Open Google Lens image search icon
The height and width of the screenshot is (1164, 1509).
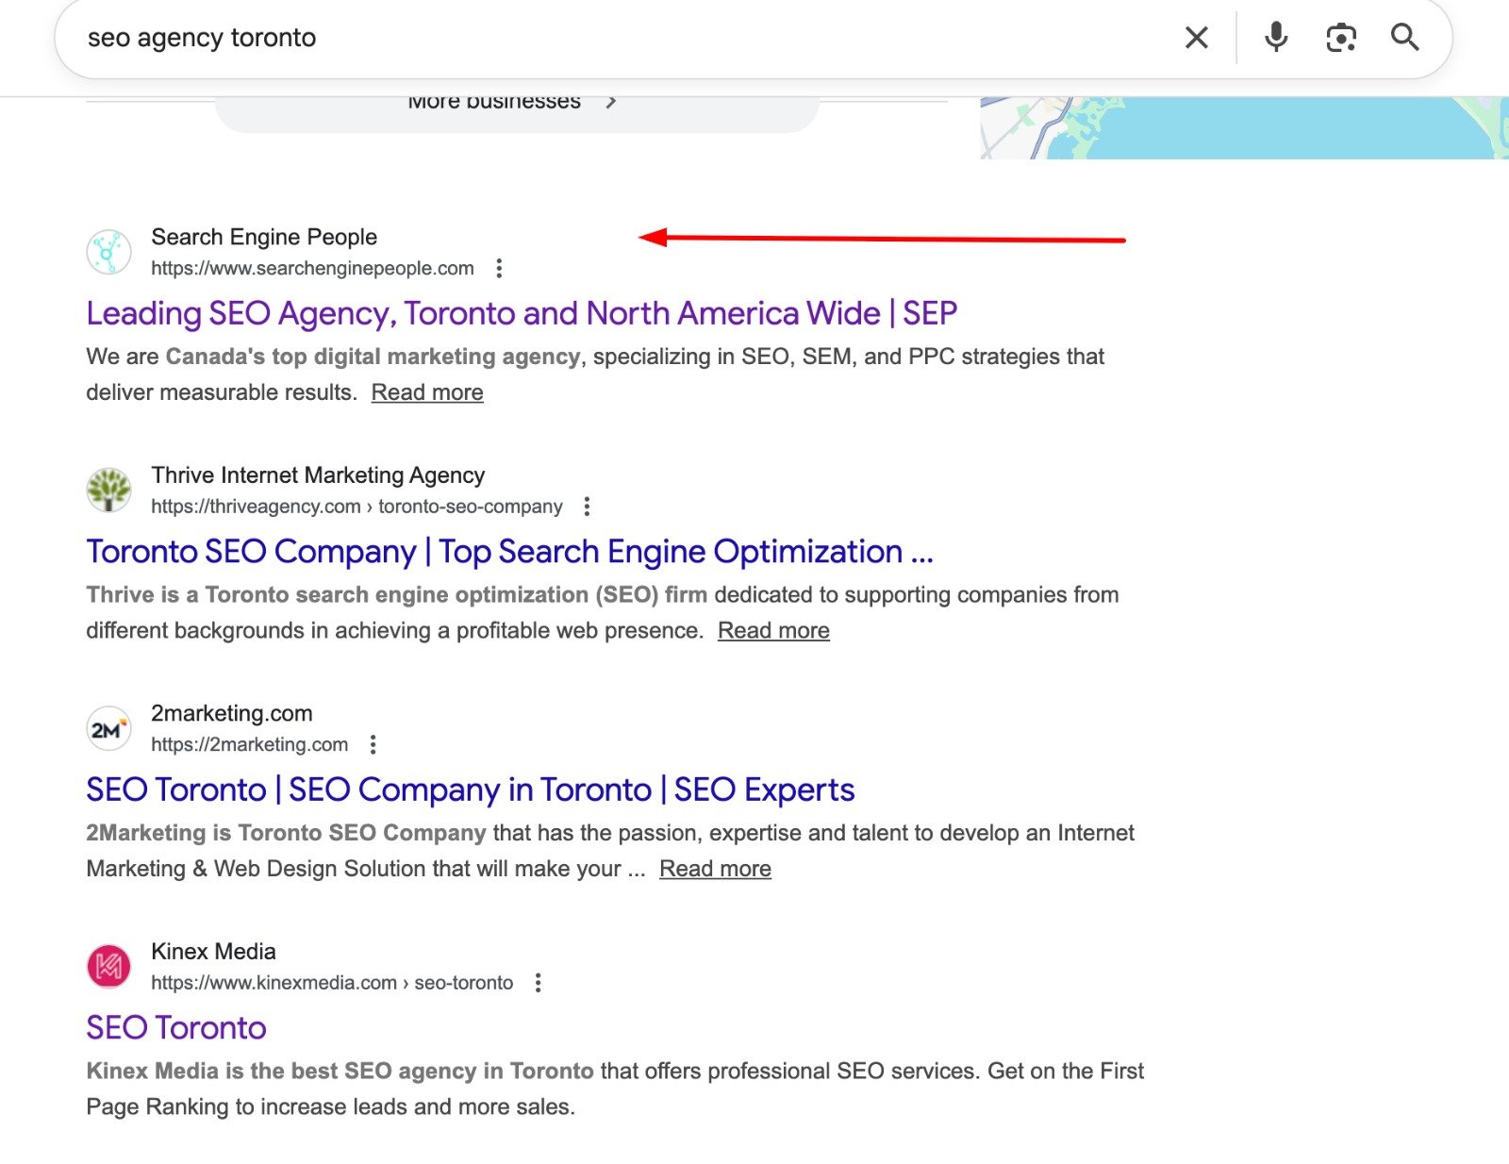pos(1340,38)
